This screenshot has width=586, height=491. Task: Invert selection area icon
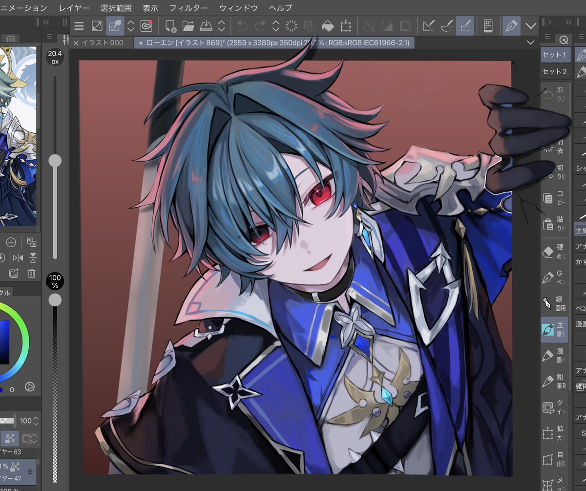[387, 26]
